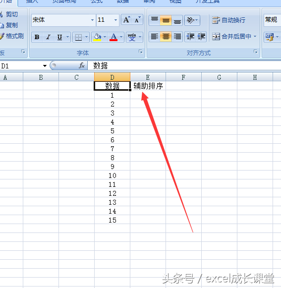Select the cell with value 15
This screenshot has width=281, height=288.
112,220
